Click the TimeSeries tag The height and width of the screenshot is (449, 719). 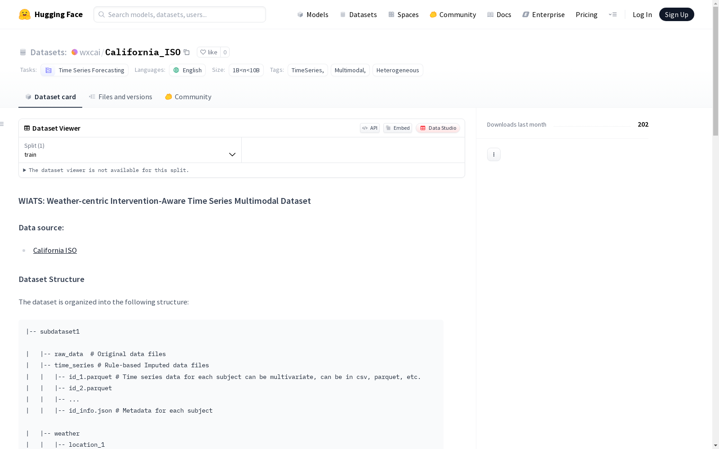tap(308, 70)
